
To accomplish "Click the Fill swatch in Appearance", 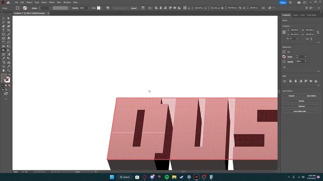I will [x=284, y=52].
